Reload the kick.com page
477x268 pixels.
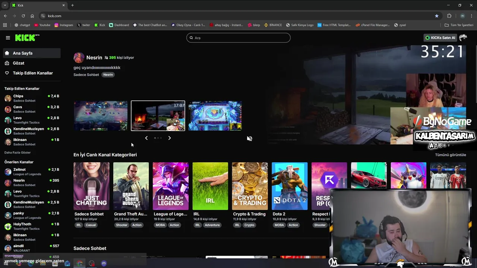tap(23, 16)
